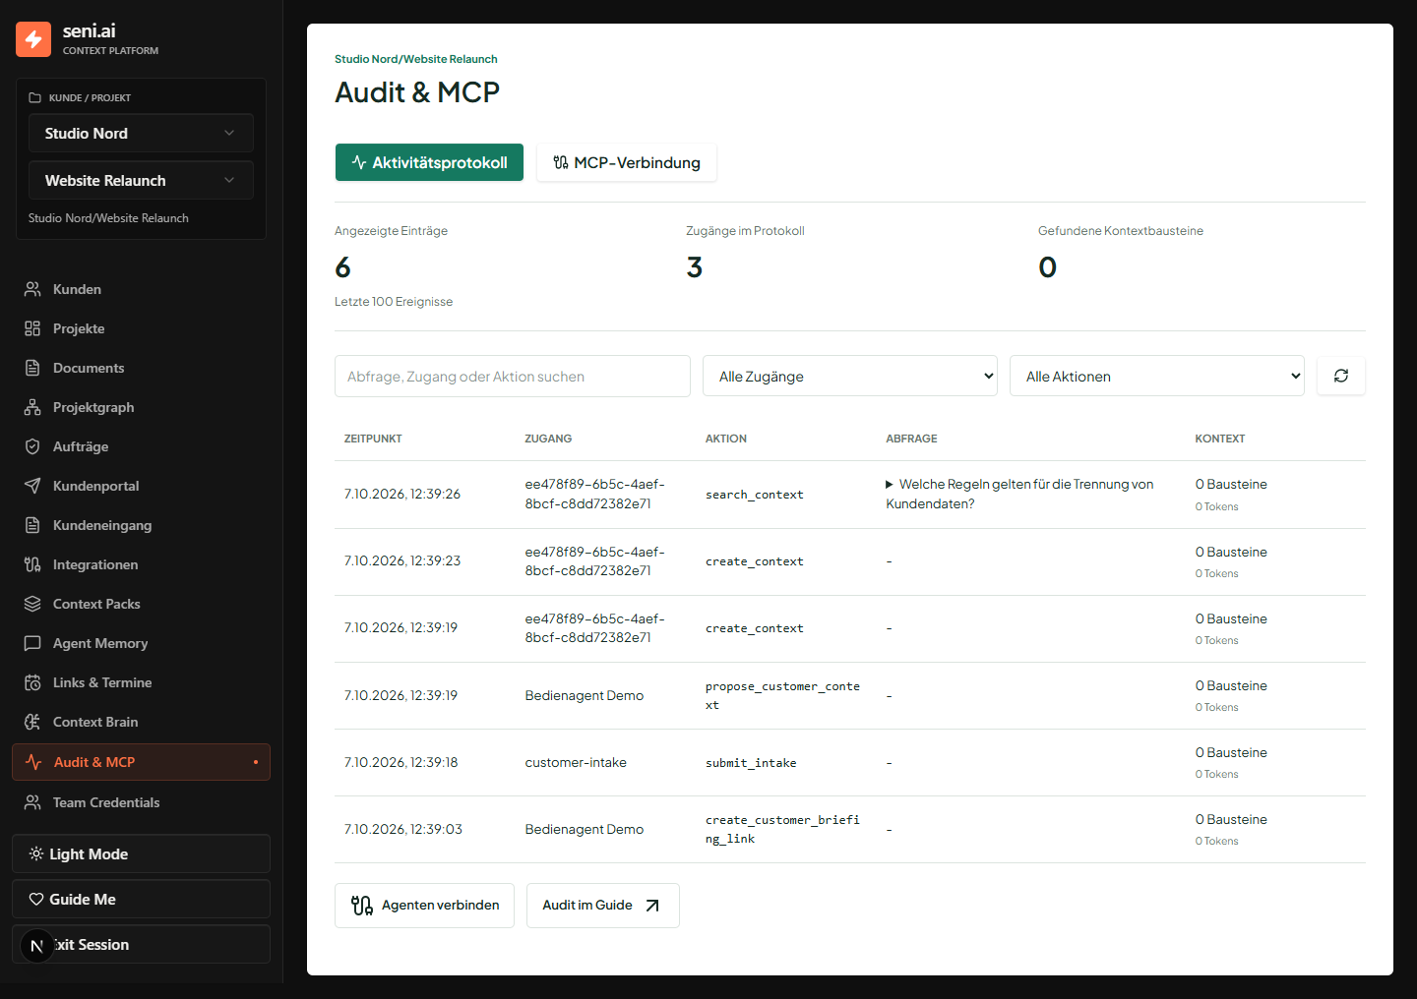
Task: Click the search_context action cell
Action: pyautogui.click(x=754, y=495)
